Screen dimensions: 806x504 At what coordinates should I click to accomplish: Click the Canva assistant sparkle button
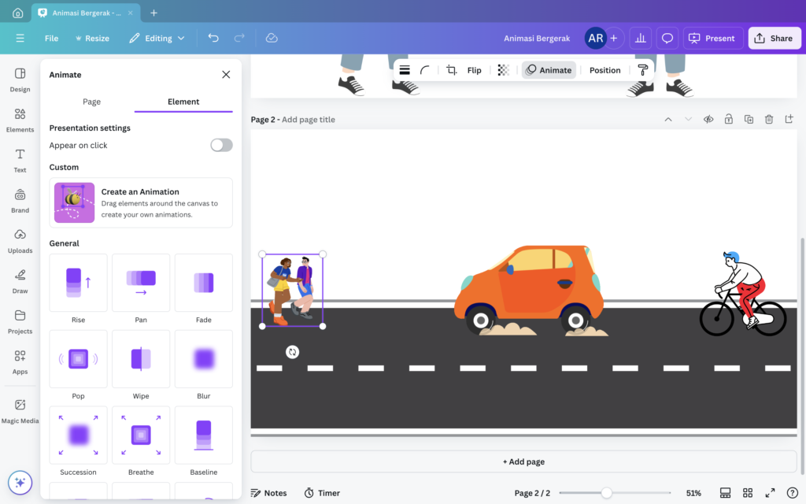[x=20, y=483]
